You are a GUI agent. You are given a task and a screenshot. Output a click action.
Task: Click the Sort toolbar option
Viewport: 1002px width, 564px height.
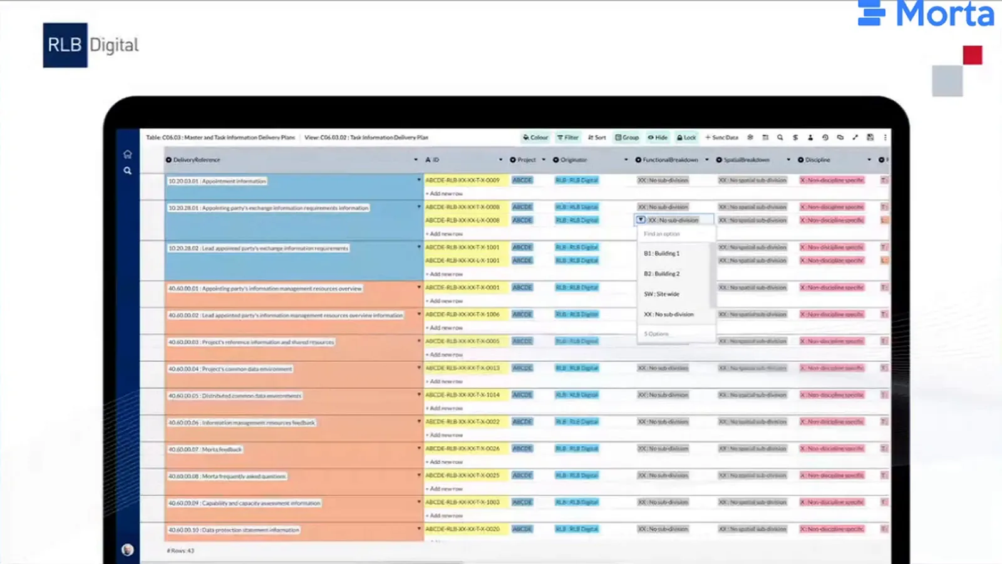[x=597, y=137]
